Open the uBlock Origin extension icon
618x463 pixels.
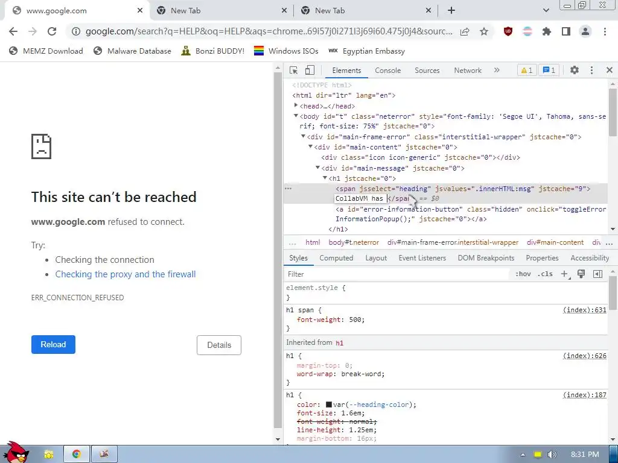click(x=508, y=31)
